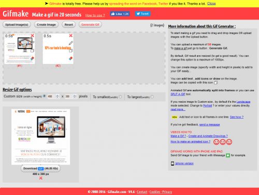Viewport: 259px width, 195px height.
Task: Click the Download GIF button
Action: tap(40, 168)
